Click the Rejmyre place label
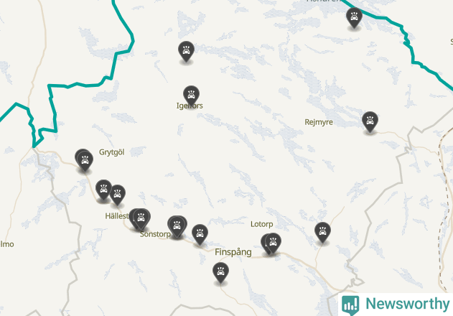The height and width of the screenshot is (316, 453). pyautogui.click(x=319, y=122)
